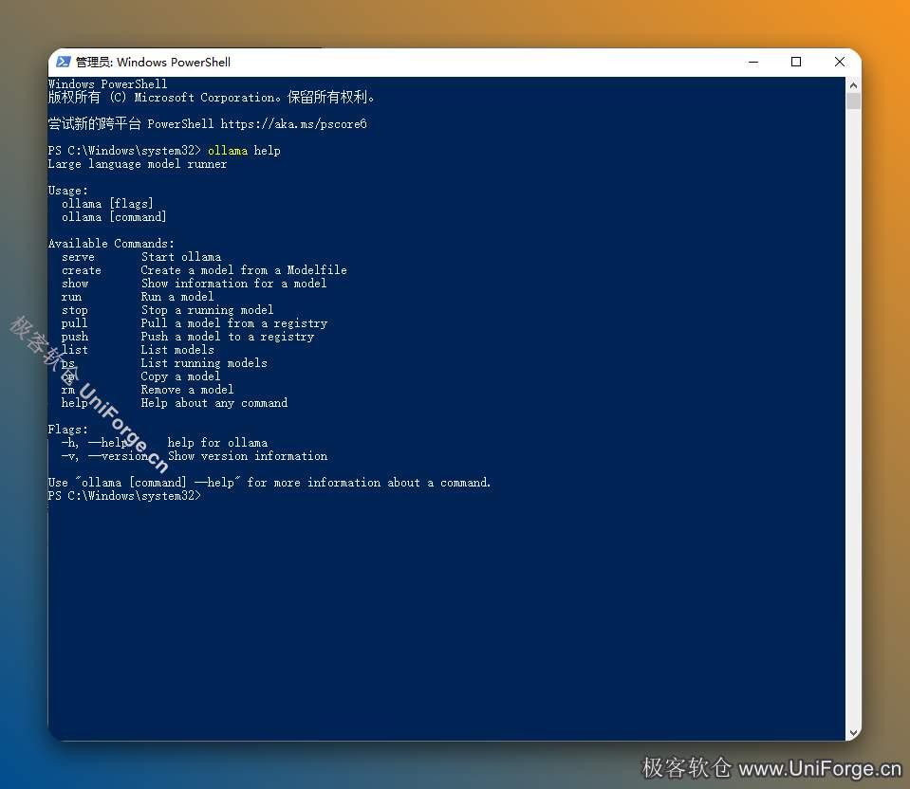Click the 'Usage:' heading
The width and height of the screenshot is (910, 789).
pos(68,191)
